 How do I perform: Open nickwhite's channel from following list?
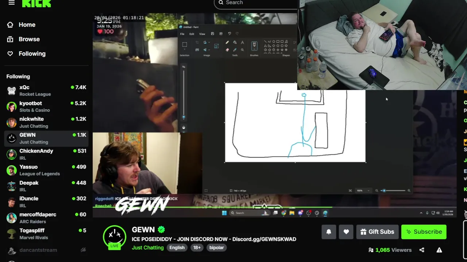click(46, 122)
